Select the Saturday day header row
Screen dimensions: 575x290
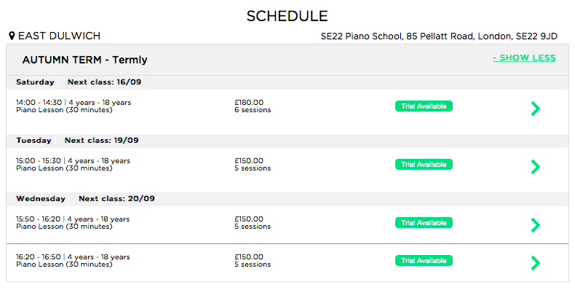coord(287,82)
